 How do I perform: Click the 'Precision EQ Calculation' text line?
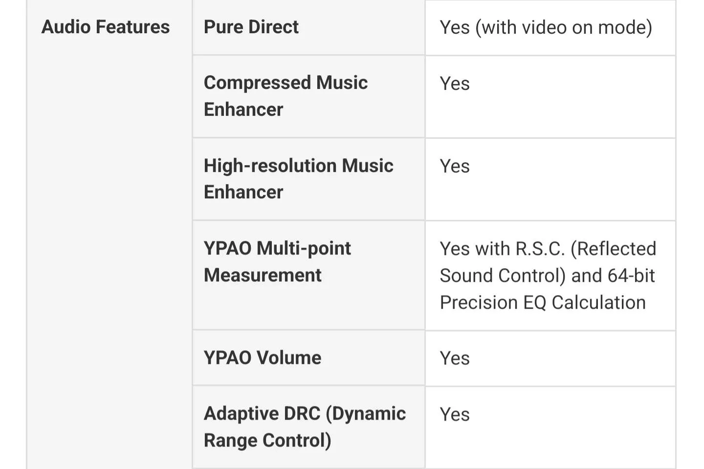click(x=543, y=303)
